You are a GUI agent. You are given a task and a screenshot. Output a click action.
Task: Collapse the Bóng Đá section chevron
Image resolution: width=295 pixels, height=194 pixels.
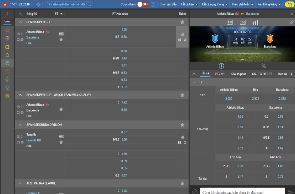tap(20, 14)
